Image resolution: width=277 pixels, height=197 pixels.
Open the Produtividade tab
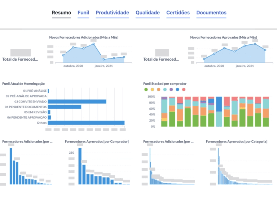[x=113, y=13]
